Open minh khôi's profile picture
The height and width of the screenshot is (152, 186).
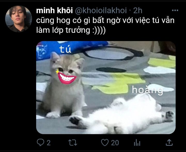point(19,19)
